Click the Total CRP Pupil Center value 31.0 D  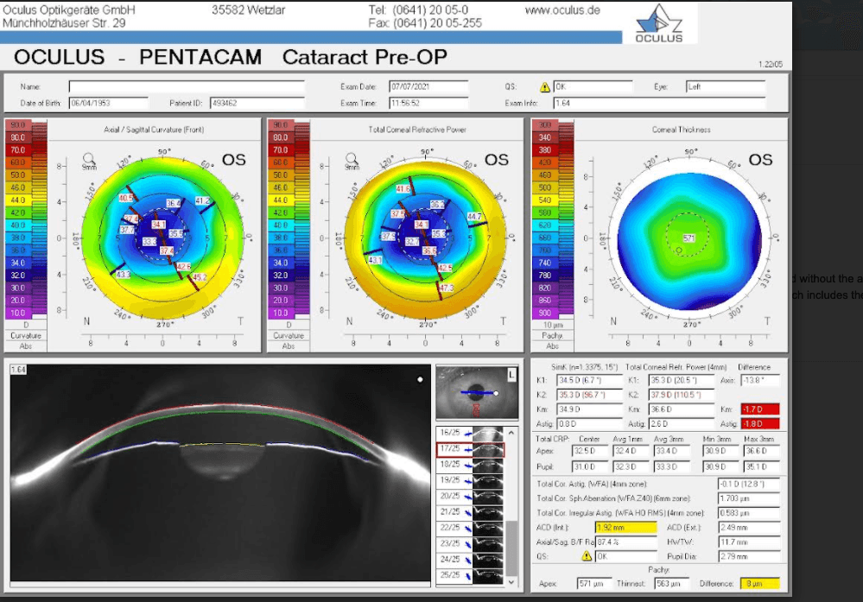coord(590,466)
